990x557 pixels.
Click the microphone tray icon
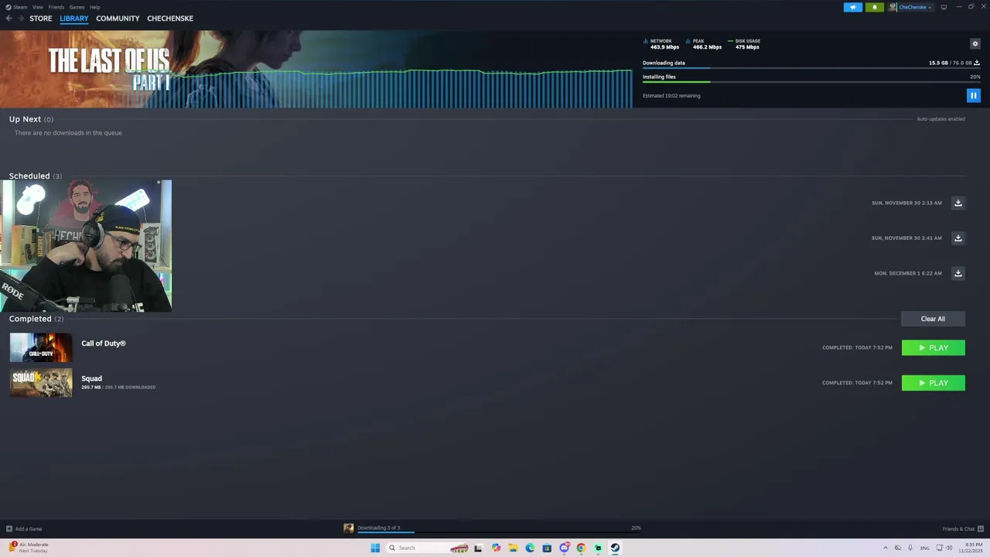pyautogui.click(x=910, y=548)
